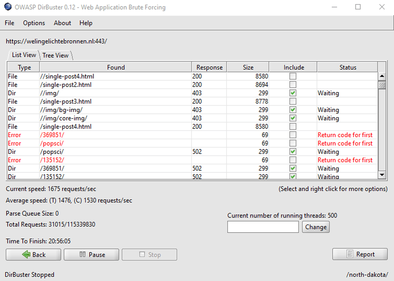Uncheck Include for //img/core-img/
The height and width of the screenshot is (281, 394).
point(293,118)
